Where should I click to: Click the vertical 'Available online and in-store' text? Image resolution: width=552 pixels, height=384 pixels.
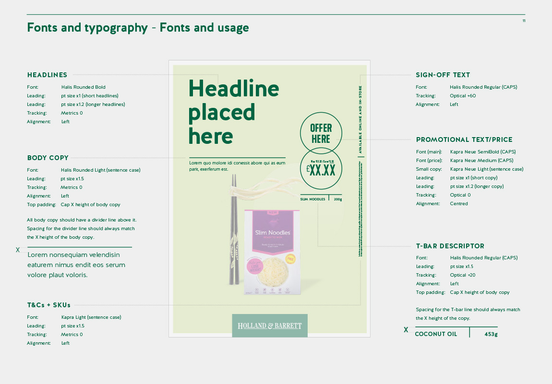tap(360, 119)
